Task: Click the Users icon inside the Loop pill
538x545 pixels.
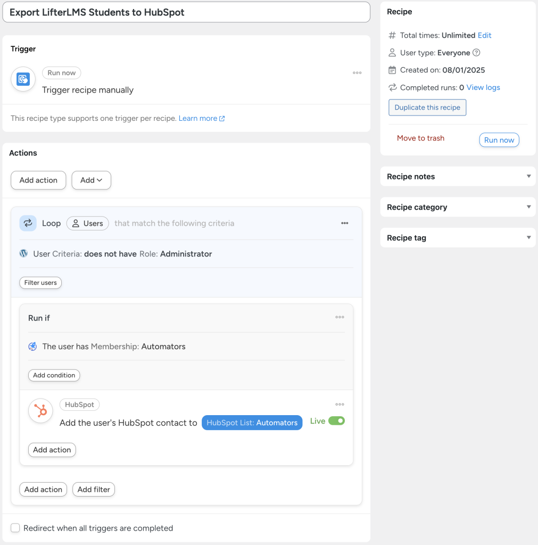Action: 75,223
